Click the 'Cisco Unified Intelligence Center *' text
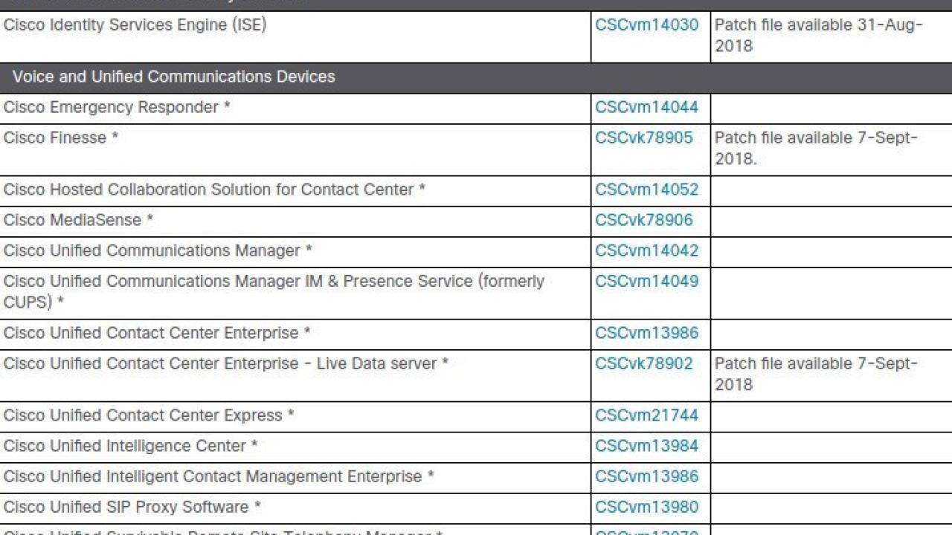The image size is (952, 535). (x=130, y=446)
